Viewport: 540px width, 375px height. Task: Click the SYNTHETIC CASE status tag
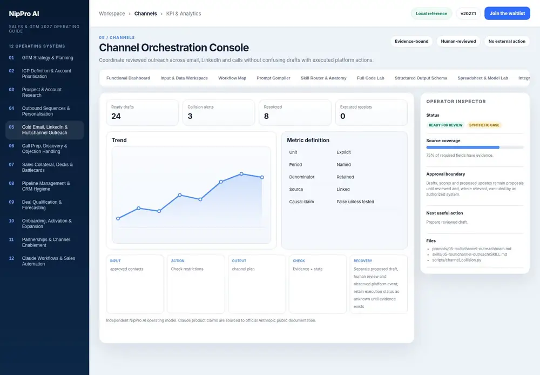(484, 125)
